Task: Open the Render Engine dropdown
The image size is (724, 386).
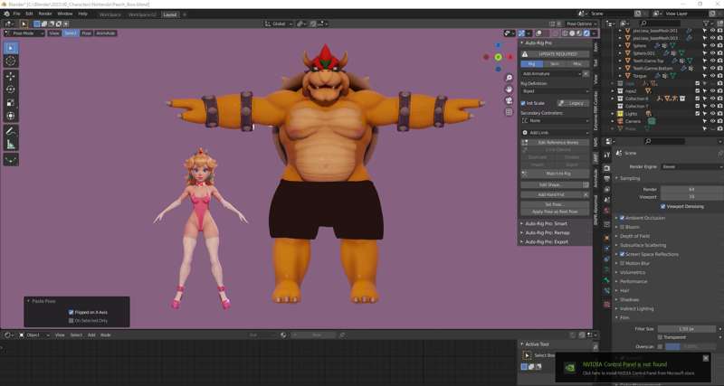Action: tap(692, 166)
